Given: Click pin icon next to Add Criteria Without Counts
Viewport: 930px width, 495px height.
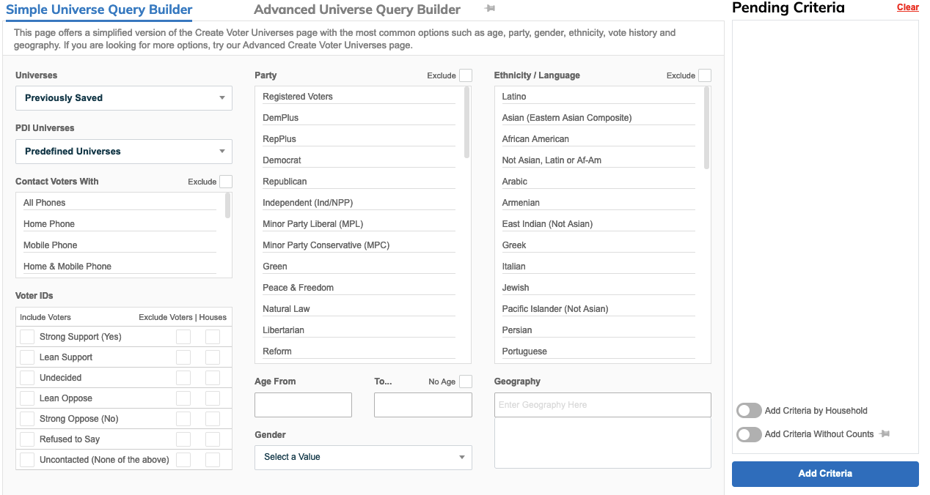Looking at the screenshot, I should coord(885,434).
